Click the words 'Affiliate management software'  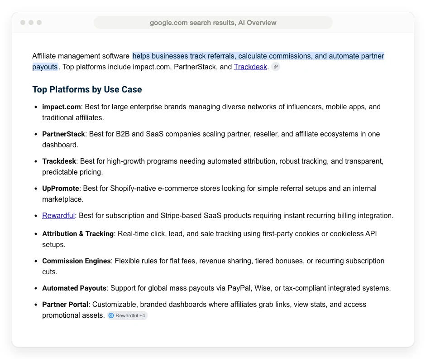81,56
